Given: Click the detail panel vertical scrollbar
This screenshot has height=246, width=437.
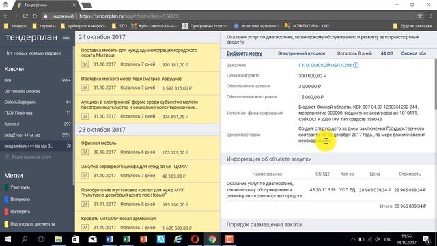Looking at the screenshot, I should 436,83.
